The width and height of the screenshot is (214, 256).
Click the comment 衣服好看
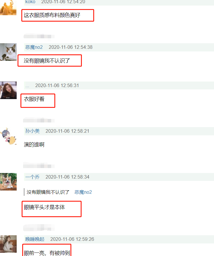(34, 99)
